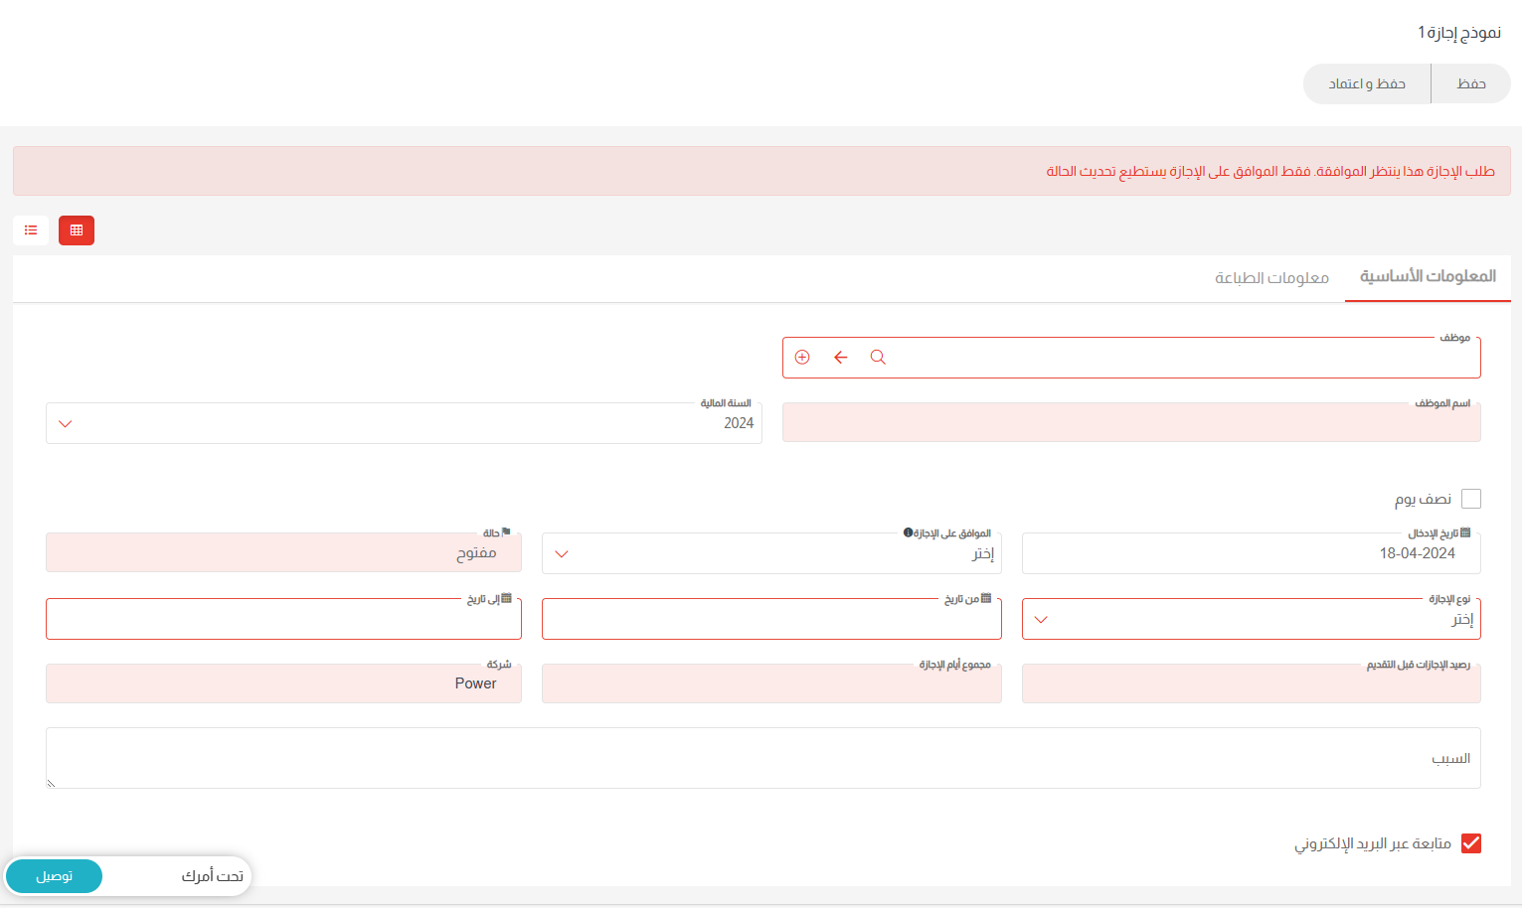Viewport: 1522px width, 908px height.
Task: Select the المعلومات الأساسية tab
Action: [x=1428, y=276]
